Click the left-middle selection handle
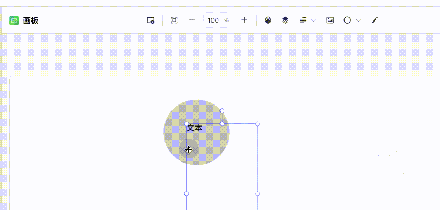The height and width of the screenshot is (210, 440). click(187, 194)
